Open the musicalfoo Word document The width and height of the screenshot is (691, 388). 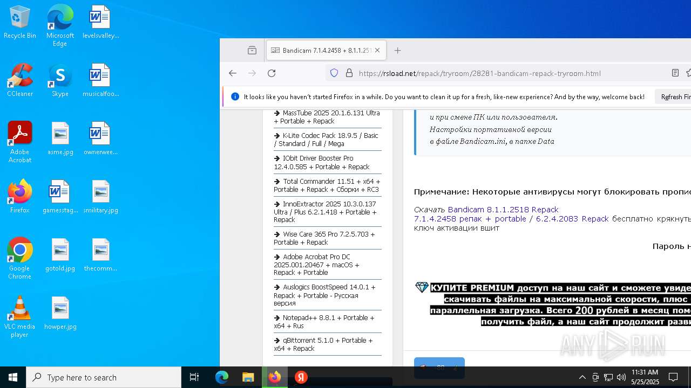click(x=100, y=81)
